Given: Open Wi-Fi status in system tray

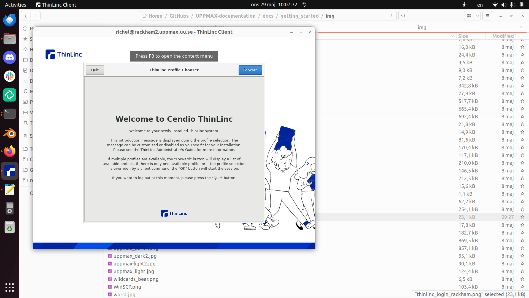Looking at the screenshot, I should tap(495, 5).
